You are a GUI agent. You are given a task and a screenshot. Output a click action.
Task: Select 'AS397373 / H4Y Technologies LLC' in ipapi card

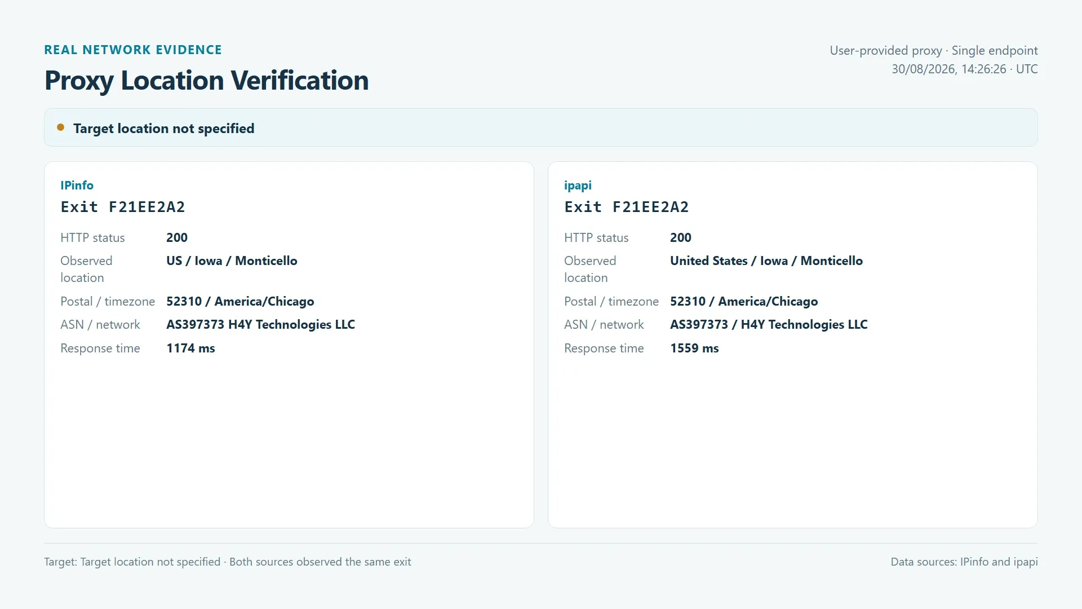(769, 325)
